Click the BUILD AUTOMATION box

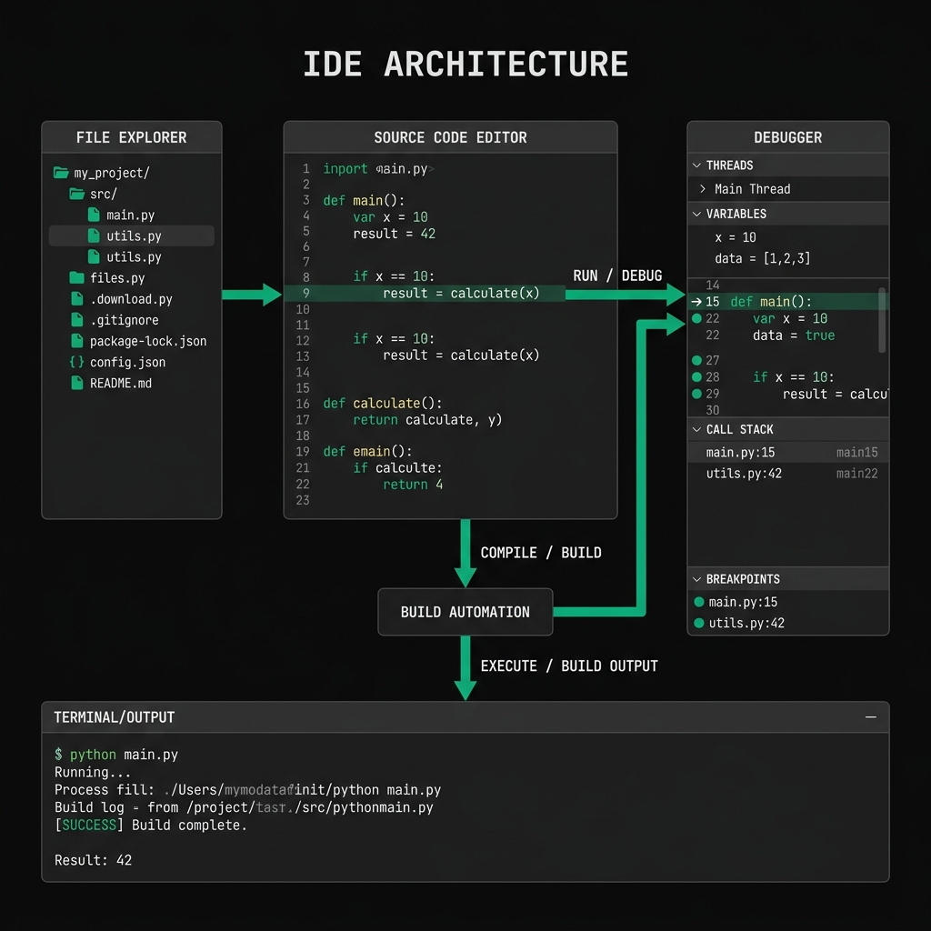pyautogui.click(x=465, y=612)
